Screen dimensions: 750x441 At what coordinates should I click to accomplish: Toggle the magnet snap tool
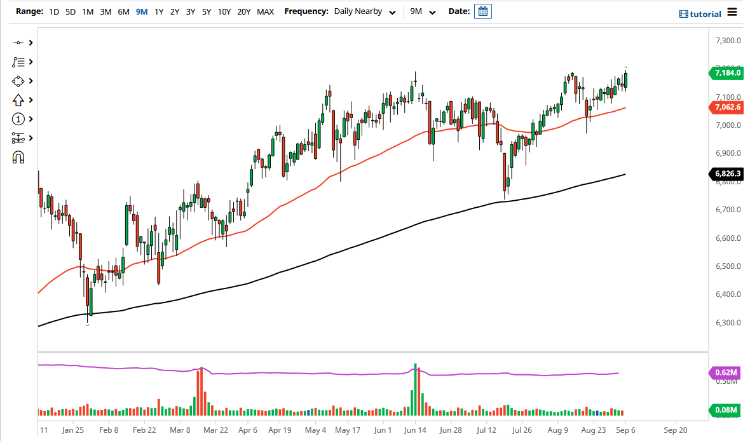point(18,157)
